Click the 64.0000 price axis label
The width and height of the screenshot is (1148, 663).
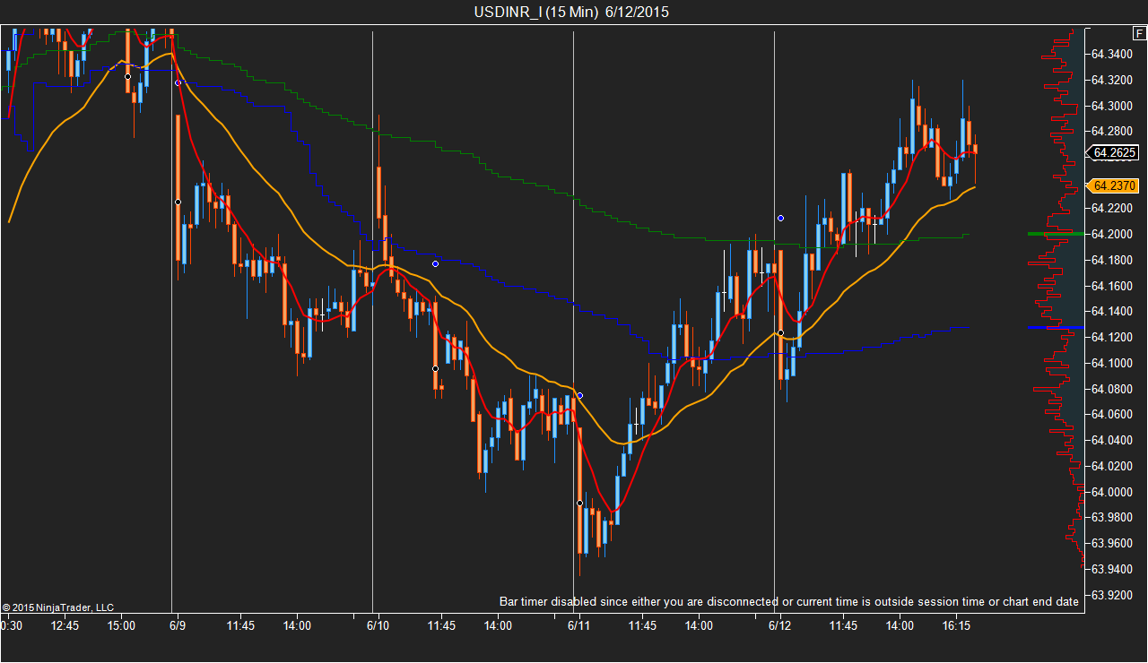tap(1112, 492)
